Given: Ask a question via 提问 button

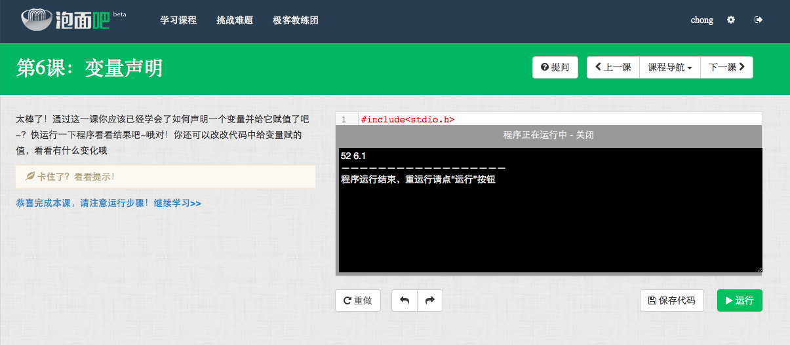Looking at the screenshot, I should click(555, 67).
